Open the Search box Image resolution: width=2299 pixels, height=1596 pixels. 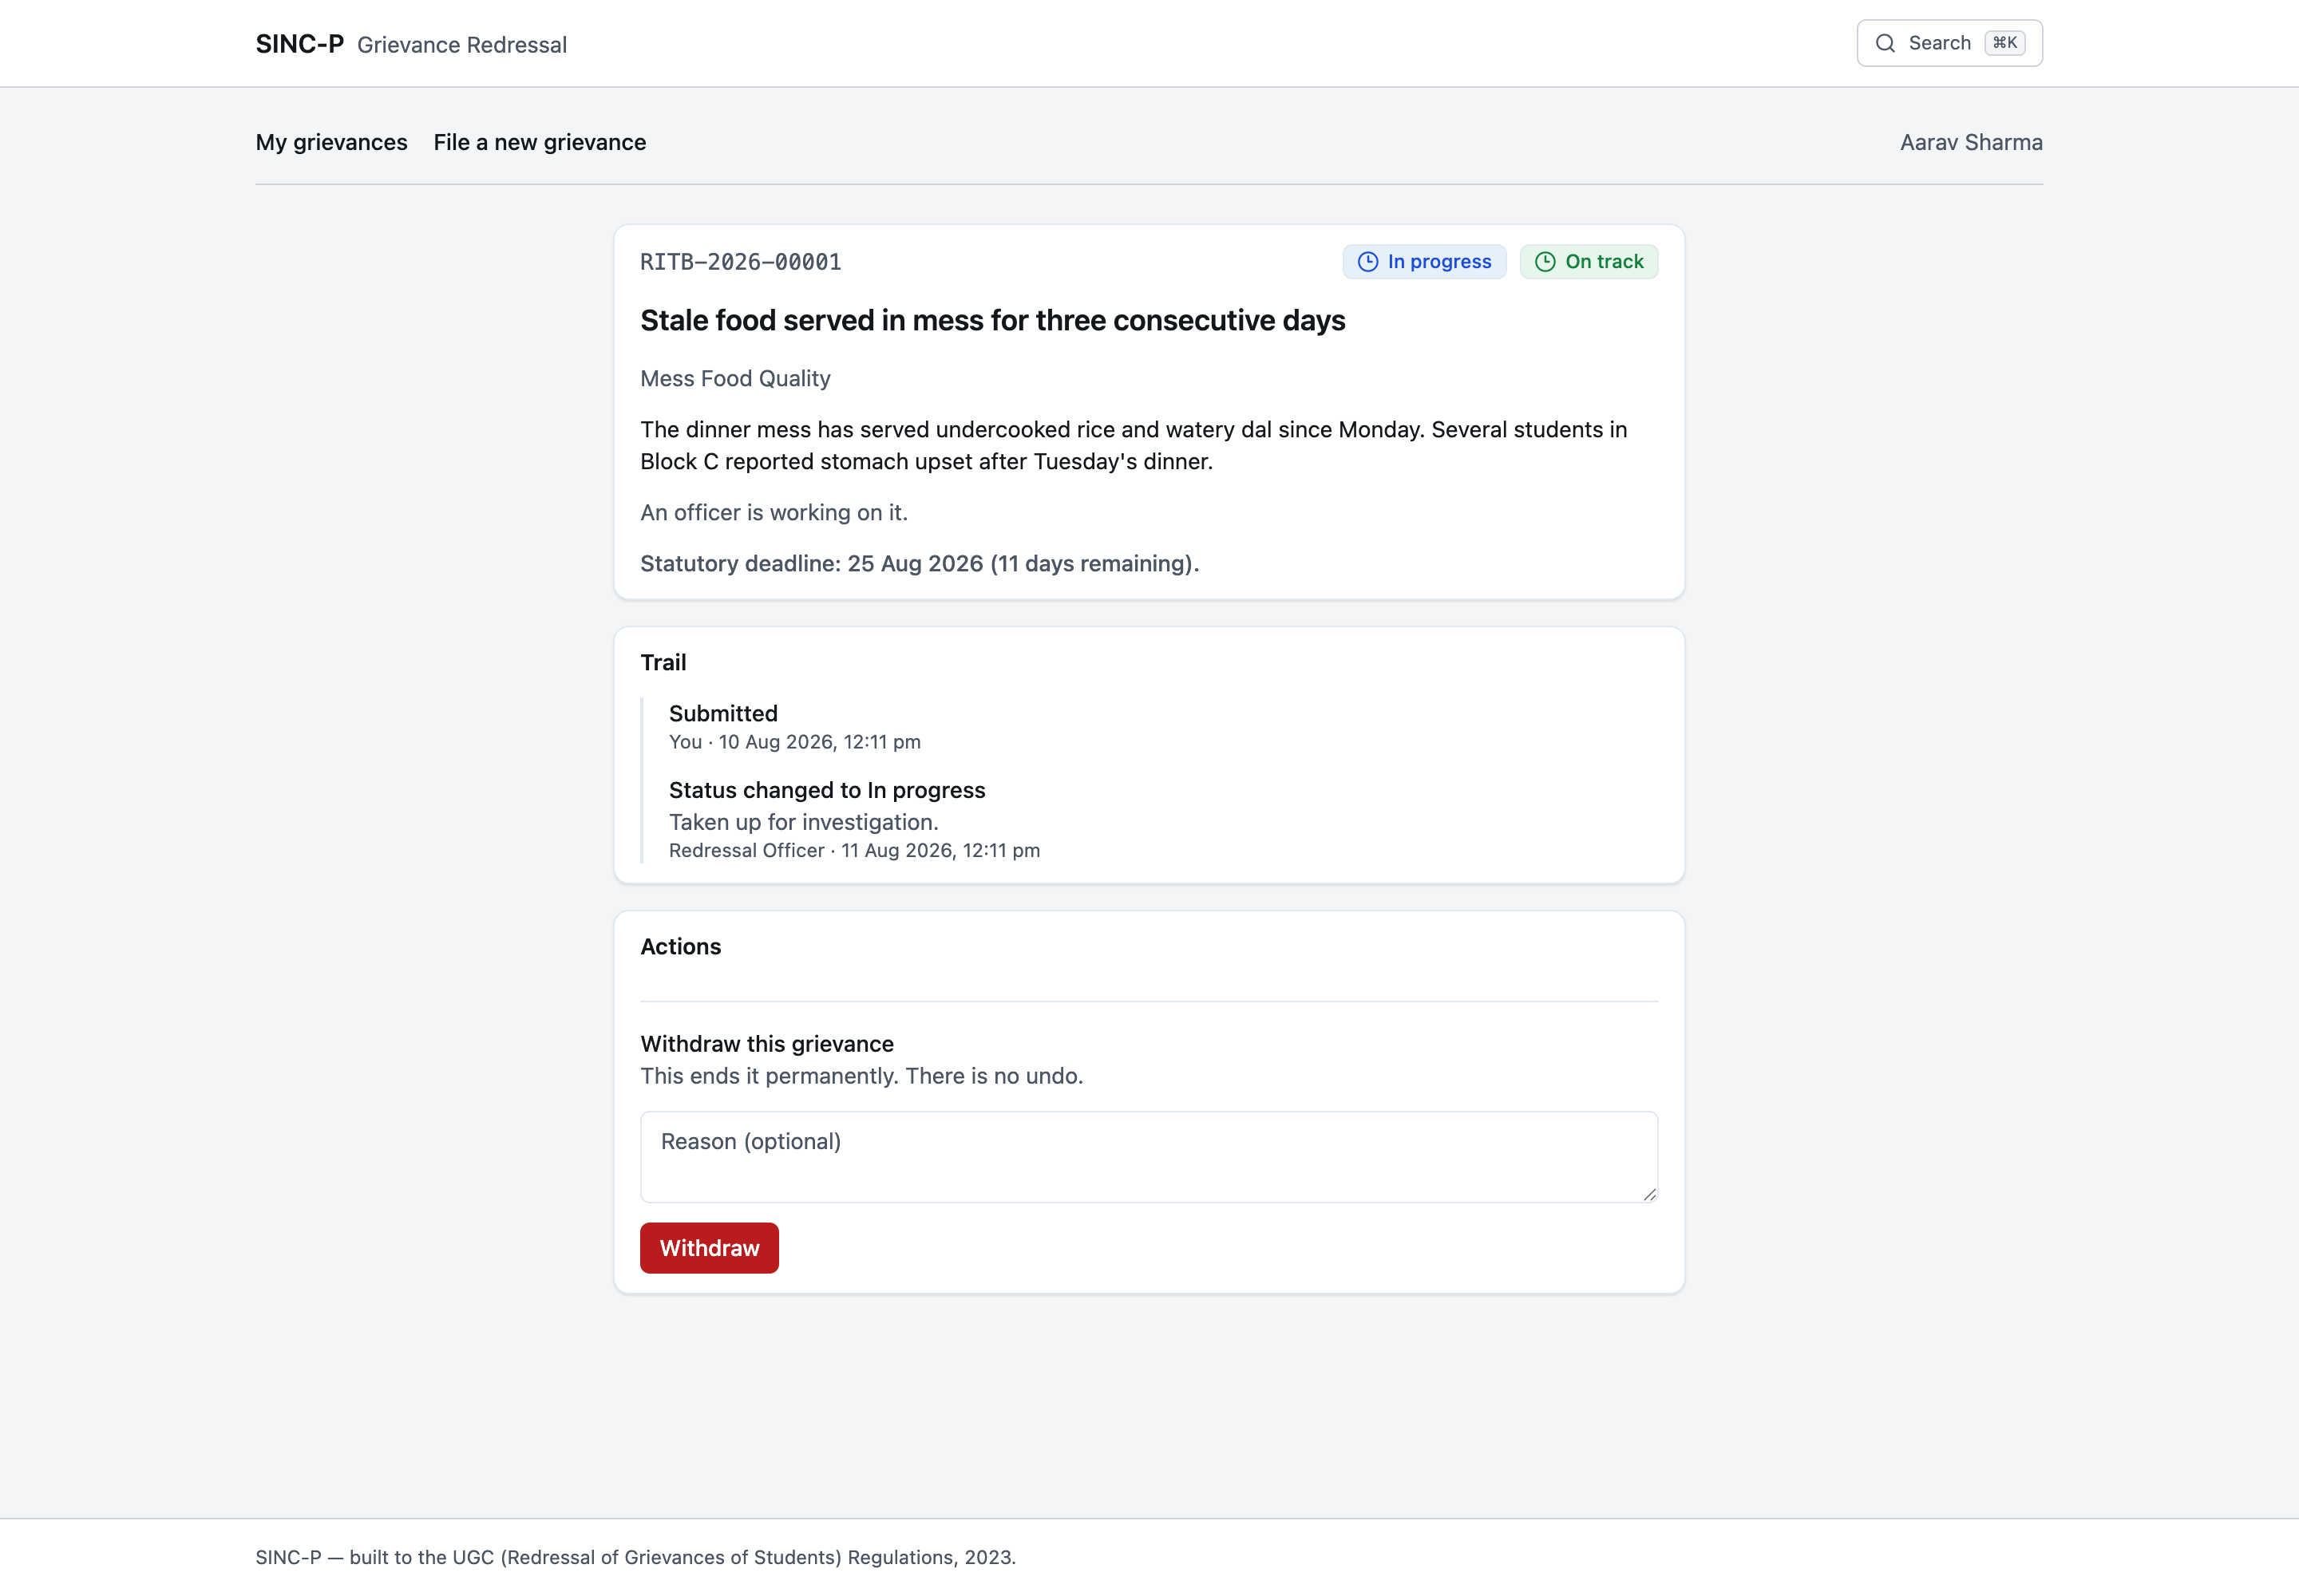pos(1949,43)
